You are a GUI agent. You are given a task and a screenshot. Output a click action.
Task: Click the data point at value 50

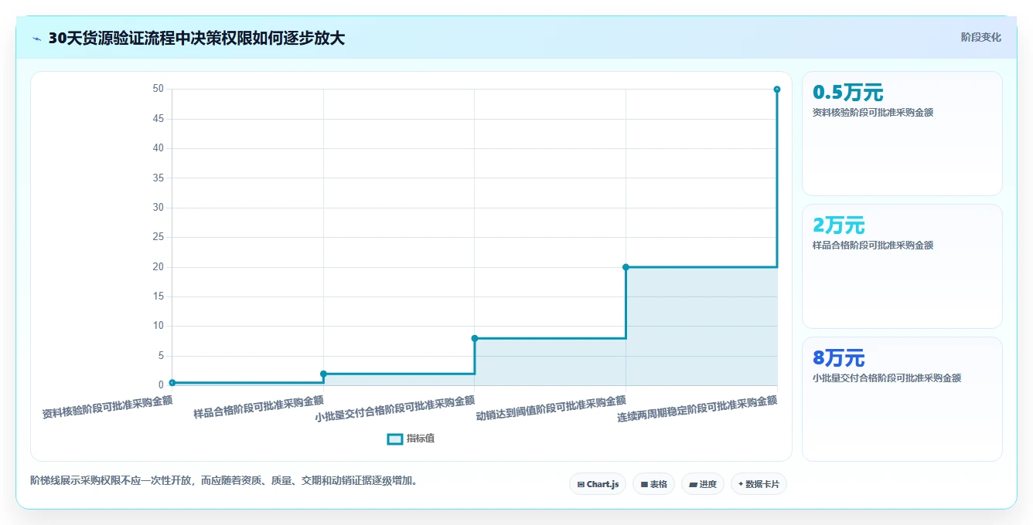[777, 90]
